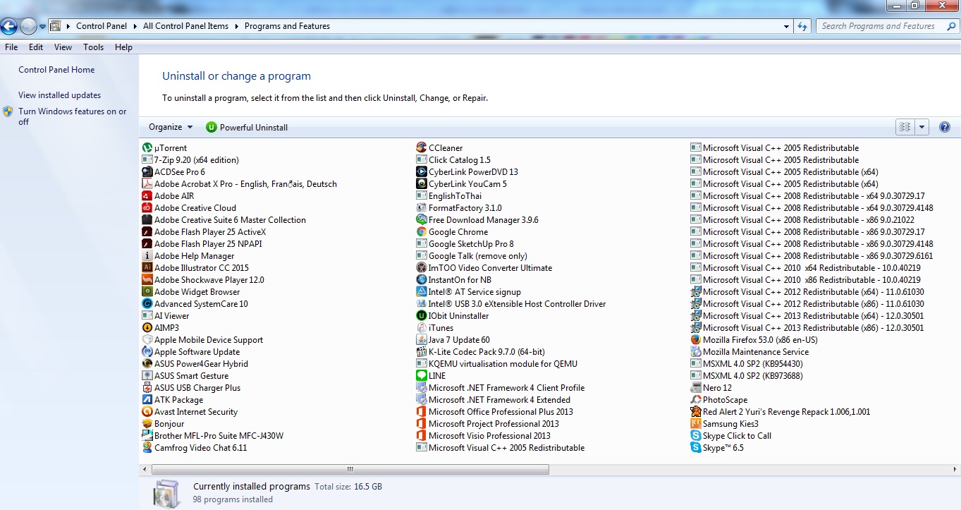The image size is (961, 510).
Task: Select the Bonjour entry
Action: [163, 424]
